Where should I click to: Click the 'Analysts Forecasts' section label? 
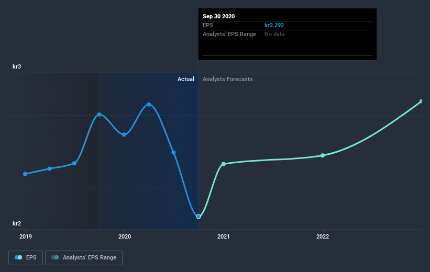pyautogui.click(x=228, y=79)
